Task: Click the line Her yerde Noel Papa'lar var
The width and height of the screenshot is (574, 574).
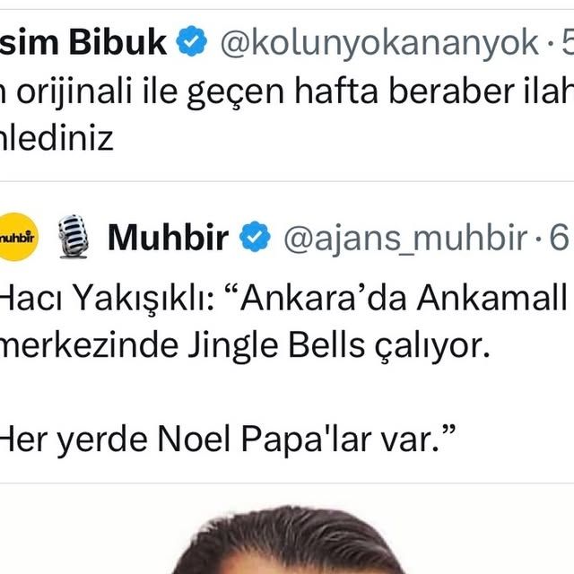Action: click(227, 439)
